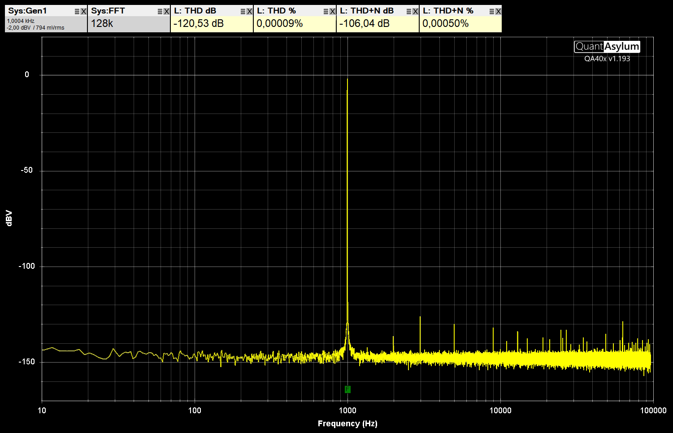This screenshot has height=433, width=673.
Task: Select the L: THD+N % tile title
Action: 448,11
